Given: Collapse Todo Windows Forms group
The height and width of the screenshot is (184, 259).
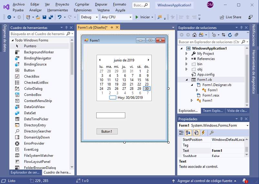Looking at the screenshot, I should [x=12, y=40].
